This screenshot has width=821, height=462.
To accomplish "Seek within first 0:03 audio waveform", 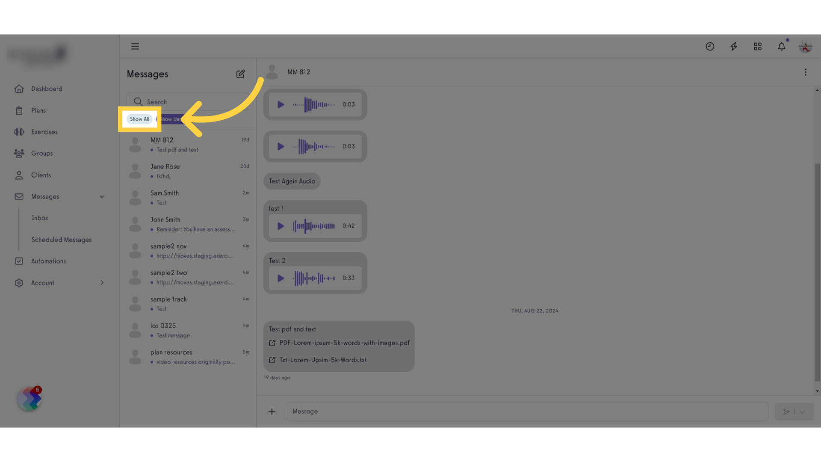I will 314,104.
